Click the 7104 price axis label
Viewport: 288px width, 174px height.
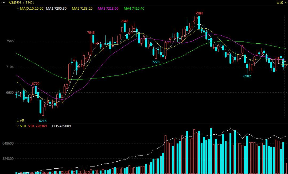pyautogui.click(x=10, y=67)
